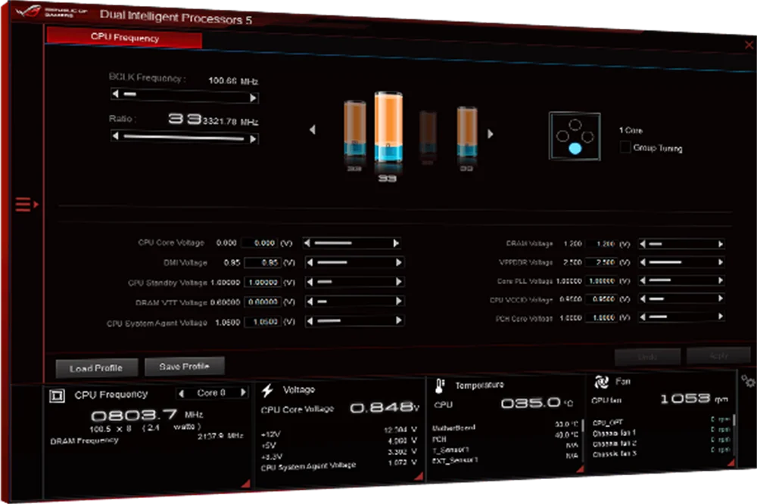The height and width of the screenshot is (504, 757).
Task: Open settings gear icon at right edge
Action: coord(748,381)
